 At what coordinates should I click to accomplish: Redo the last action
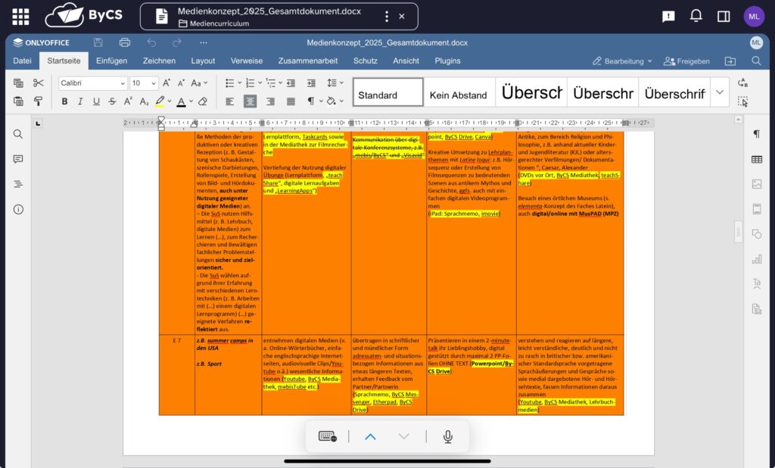point(177,42)
